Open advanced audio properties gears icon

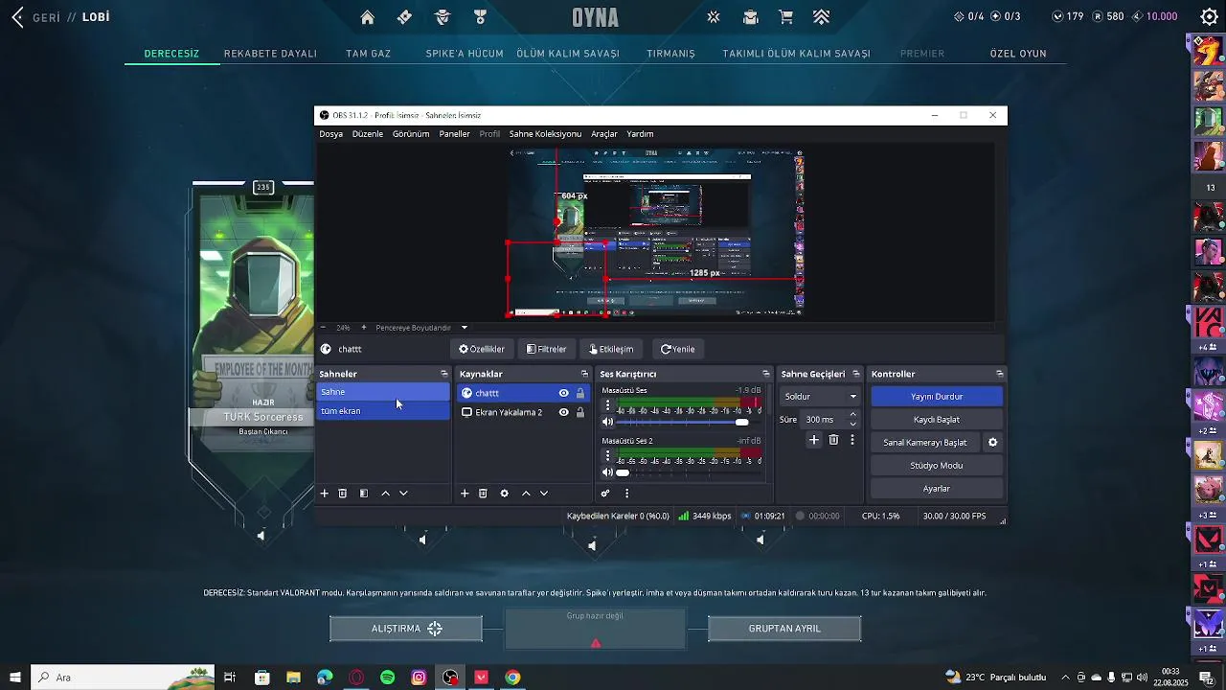tap(605, 494)
